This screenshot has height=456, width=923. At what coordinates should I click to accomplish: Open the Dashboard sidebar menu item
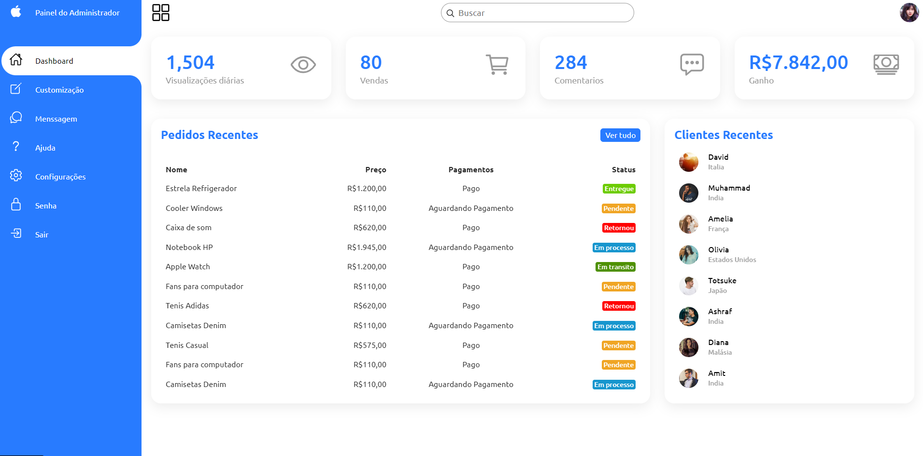coord(54,60)
